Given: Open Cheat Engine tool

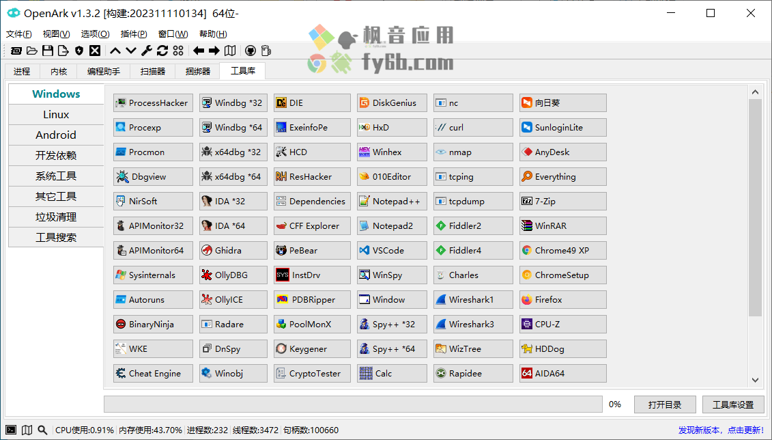Looking at the screenshot, I should point(153,374).
